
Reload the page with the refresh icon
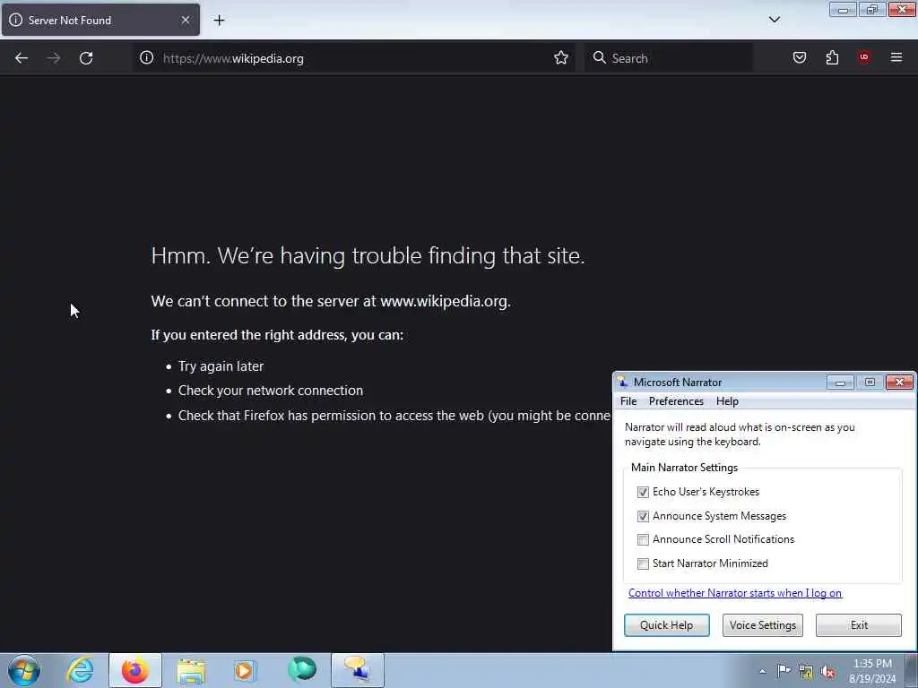tap(86, 58)
